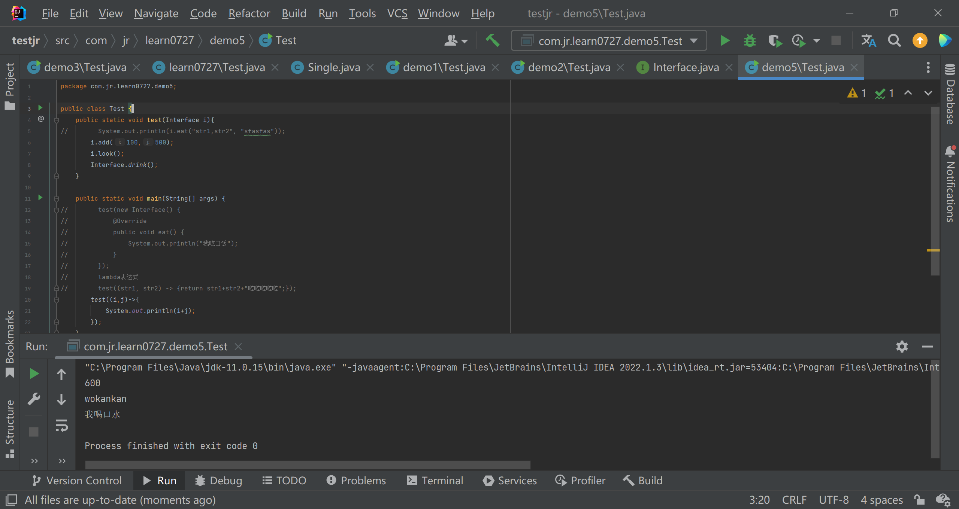Screen dimensions: 959x509
Task: Click the run gutter arrow next to main method
Action: click(40, 198)
